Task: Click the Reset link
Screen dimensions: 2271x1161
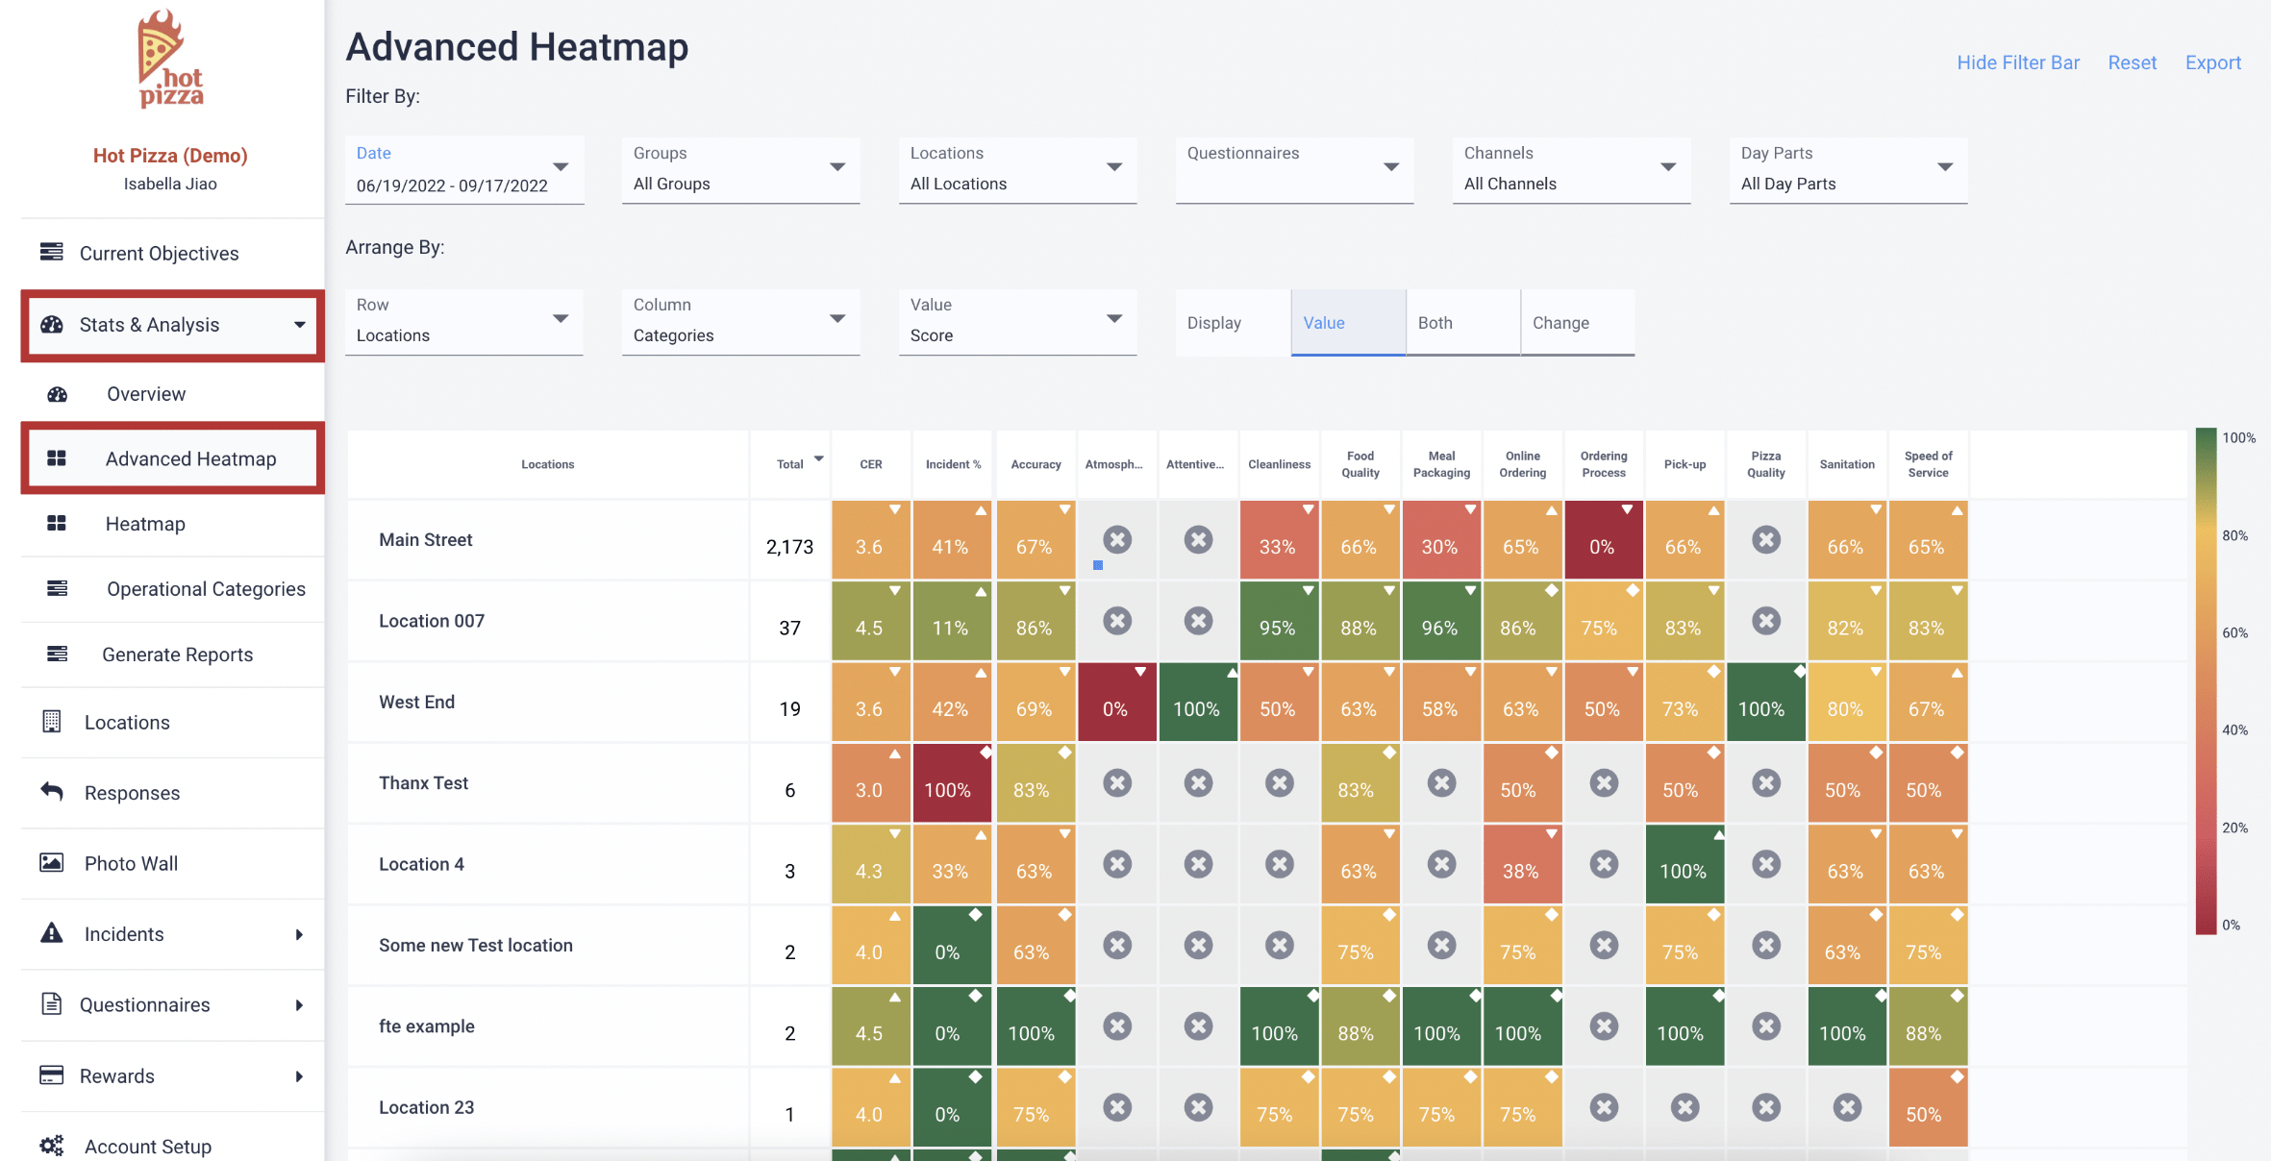Action: point(2133,62)
